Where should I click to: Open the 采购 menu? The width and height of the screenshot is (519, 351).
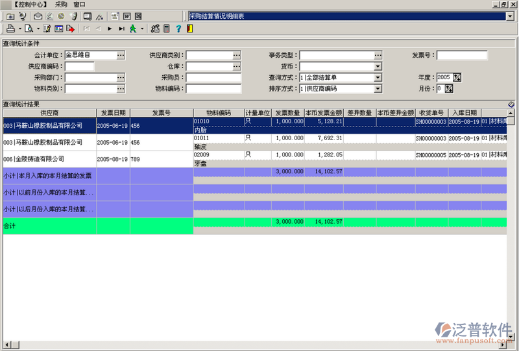pos(61,4)
